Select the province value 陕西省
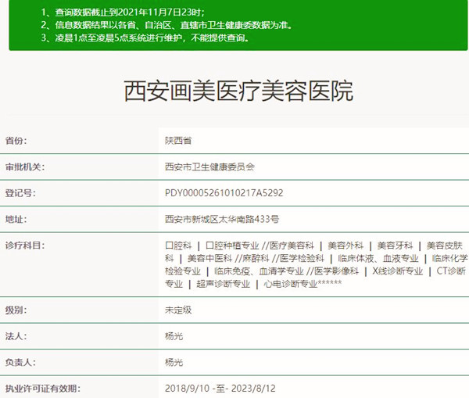469x398 pixels. pyautogui.click(x=178, y=141)
